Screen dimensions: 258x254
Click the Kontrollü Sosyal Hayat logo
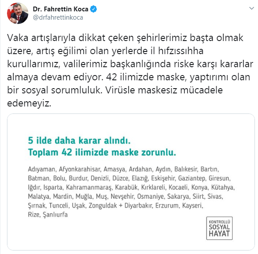point(219,228)
